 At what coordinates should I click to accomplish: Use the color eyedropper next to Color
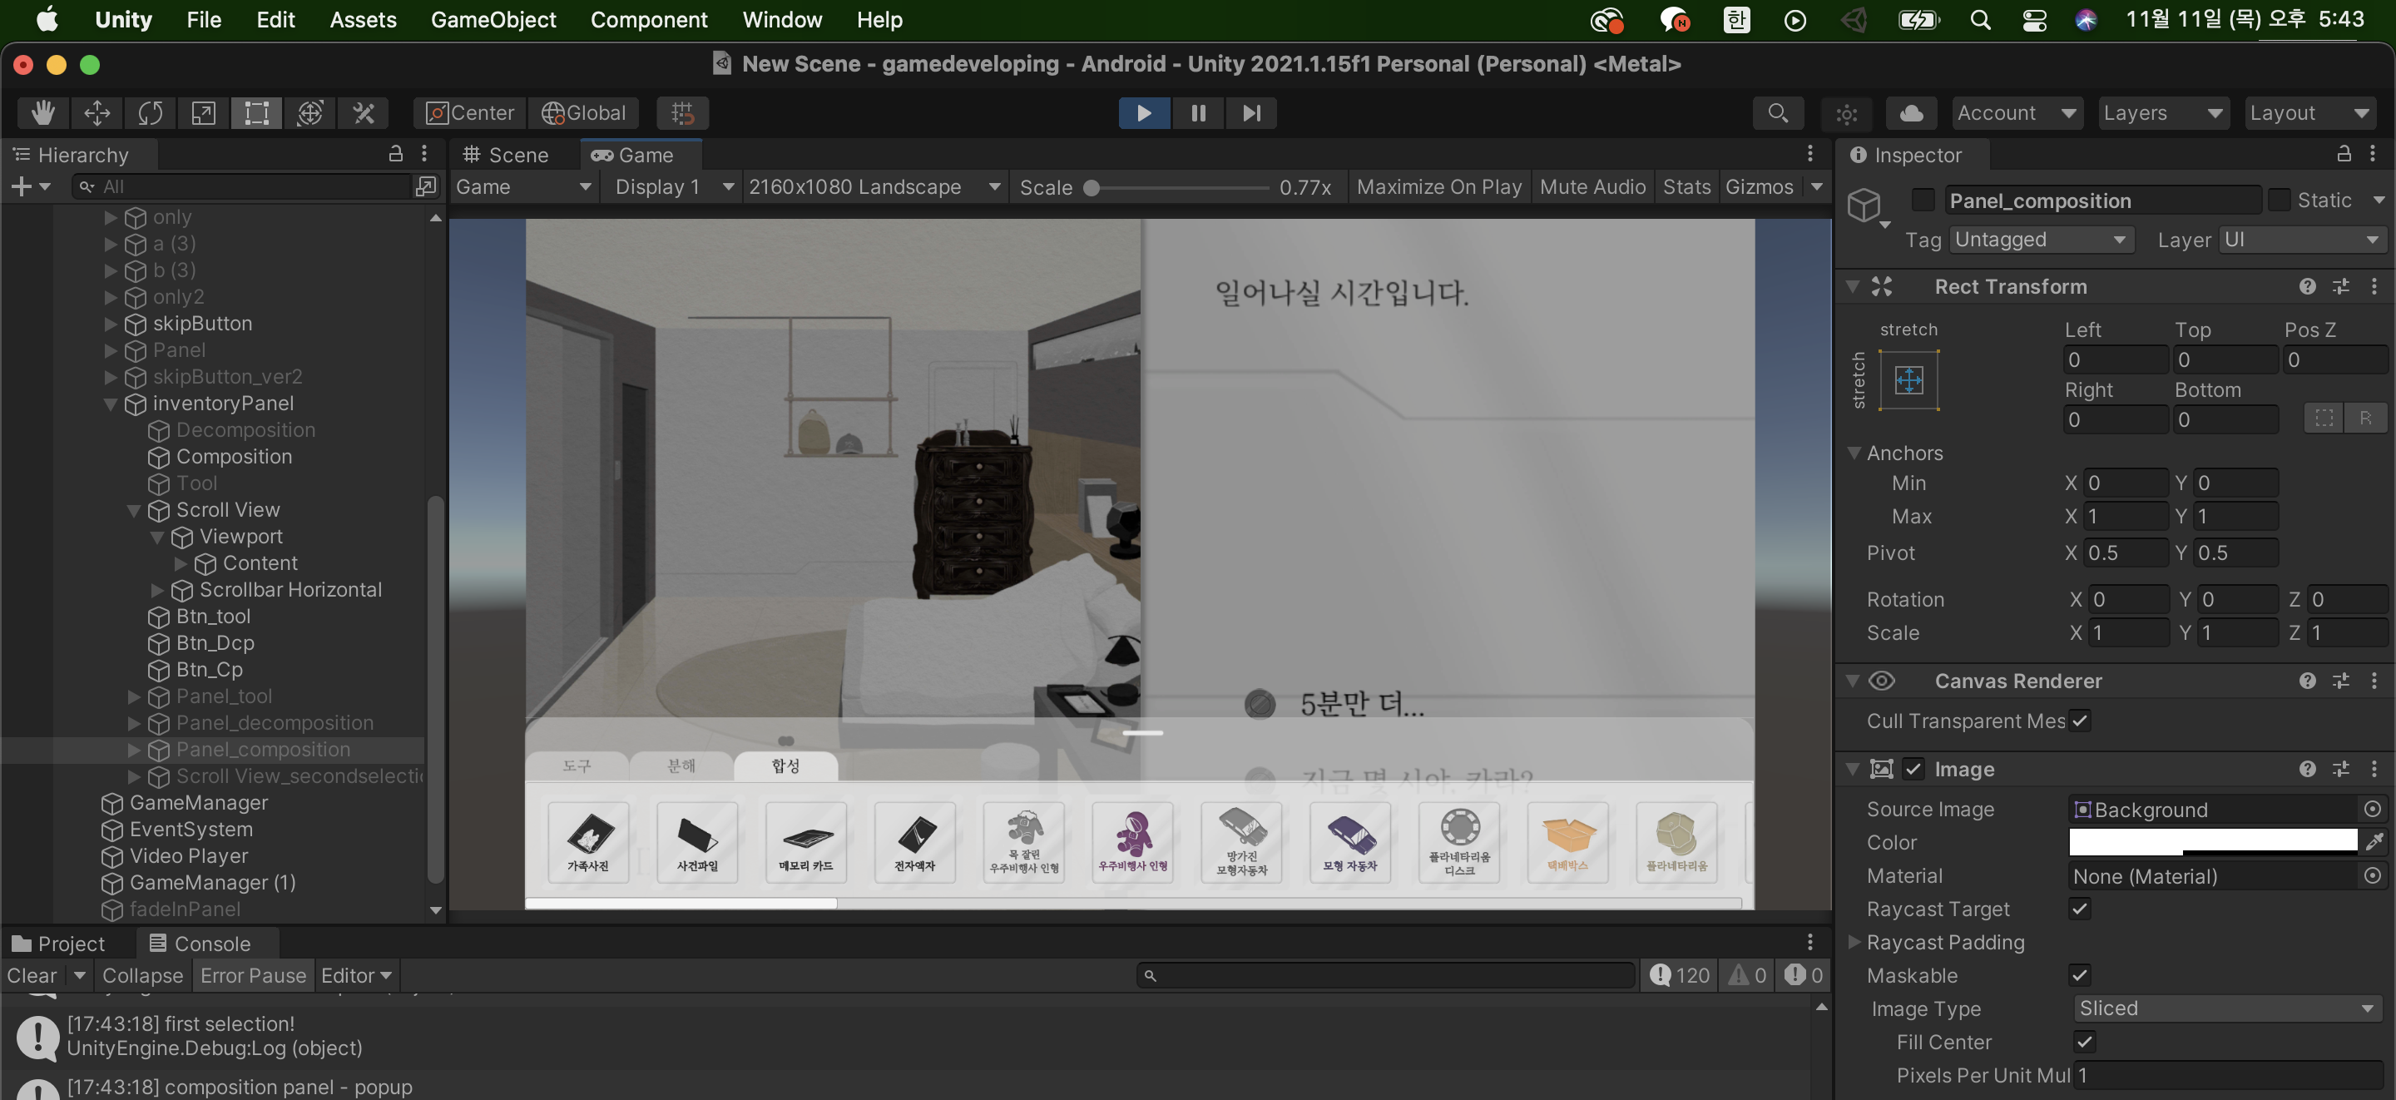(2374, 841)
